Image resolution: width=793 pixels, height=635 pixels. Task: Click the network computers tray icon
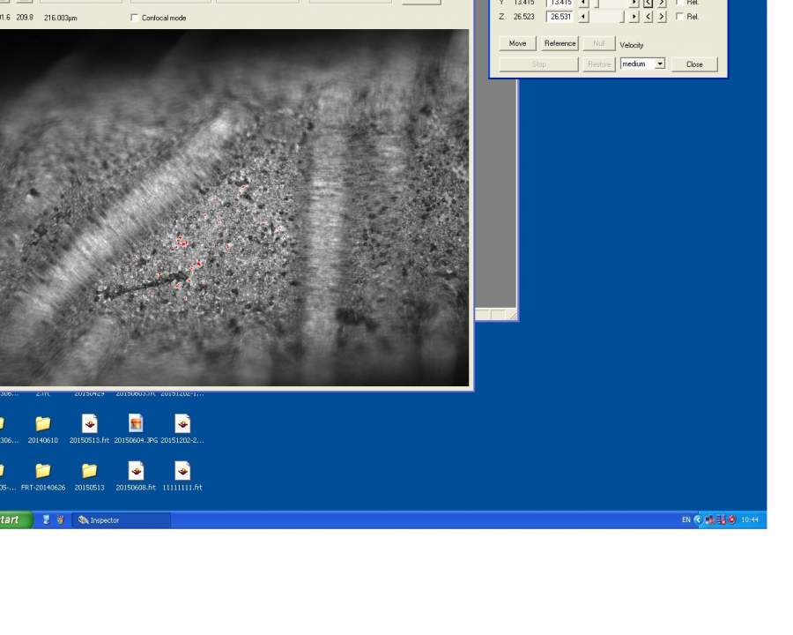click(709, 519)
